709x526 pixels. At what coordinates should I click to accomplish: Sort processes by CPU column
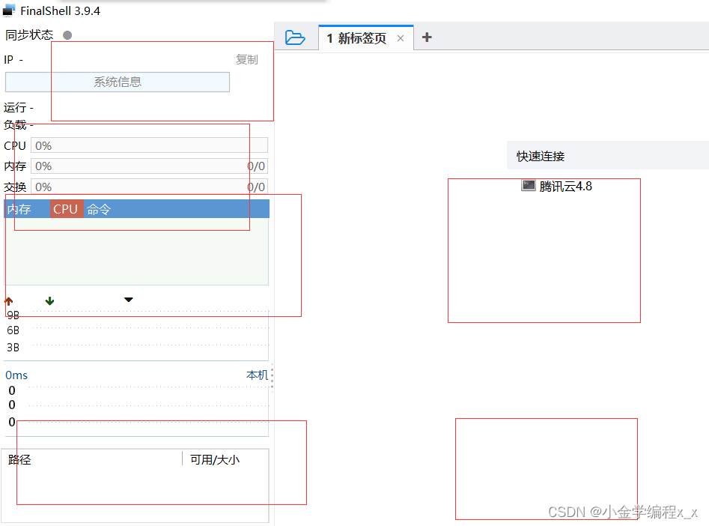click(67, 209)
